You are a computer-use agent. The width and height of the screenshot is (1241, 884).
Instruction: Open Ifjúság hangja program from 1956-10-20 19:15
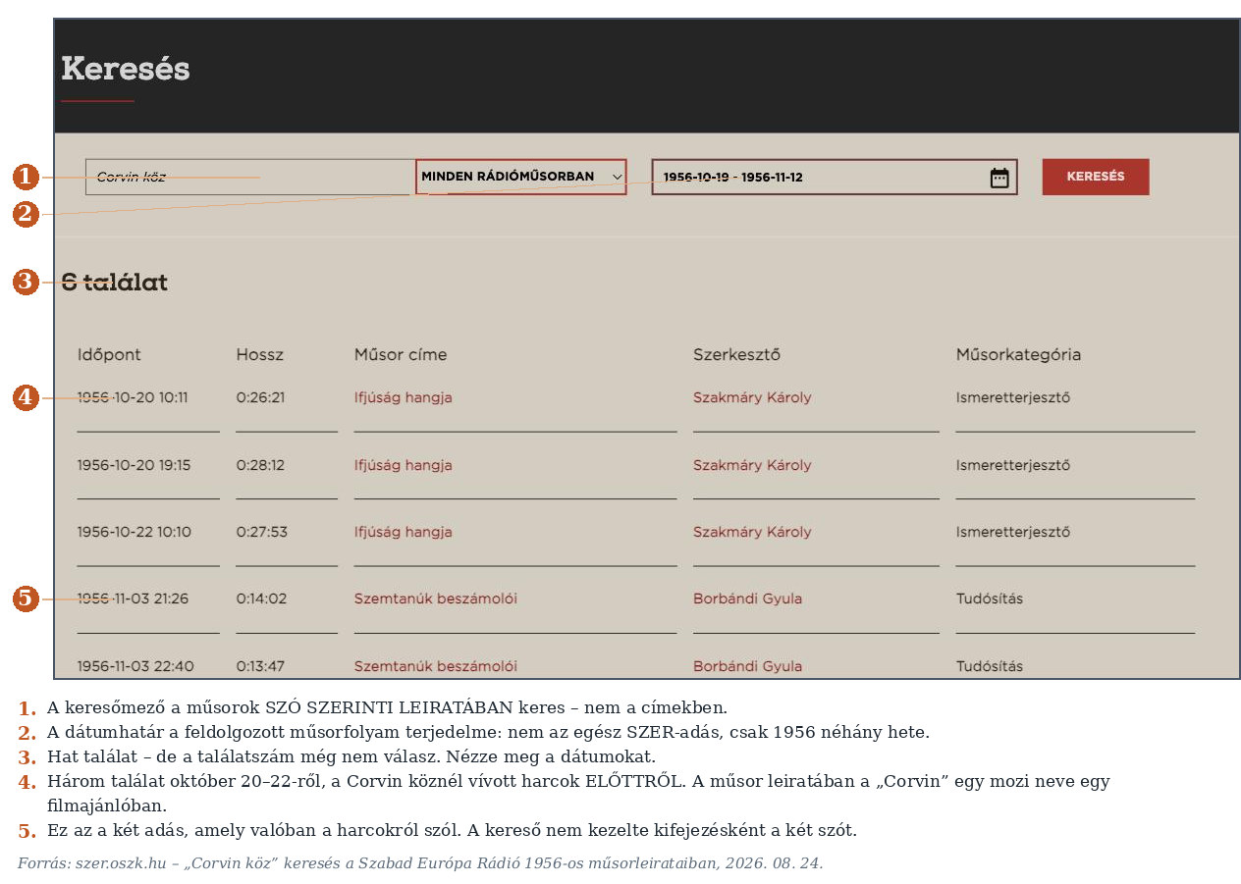tap(404, 465)
